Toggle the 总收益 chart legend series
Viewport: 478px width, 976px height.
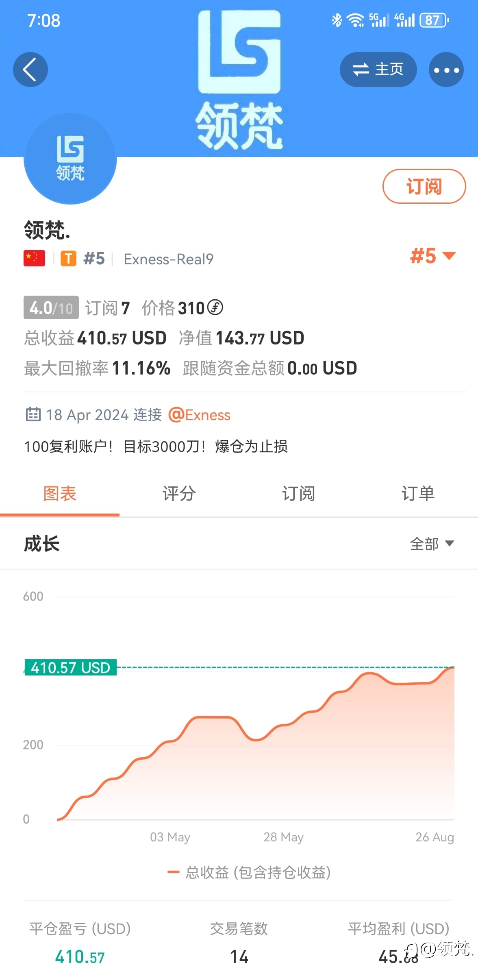coord(249,872)
